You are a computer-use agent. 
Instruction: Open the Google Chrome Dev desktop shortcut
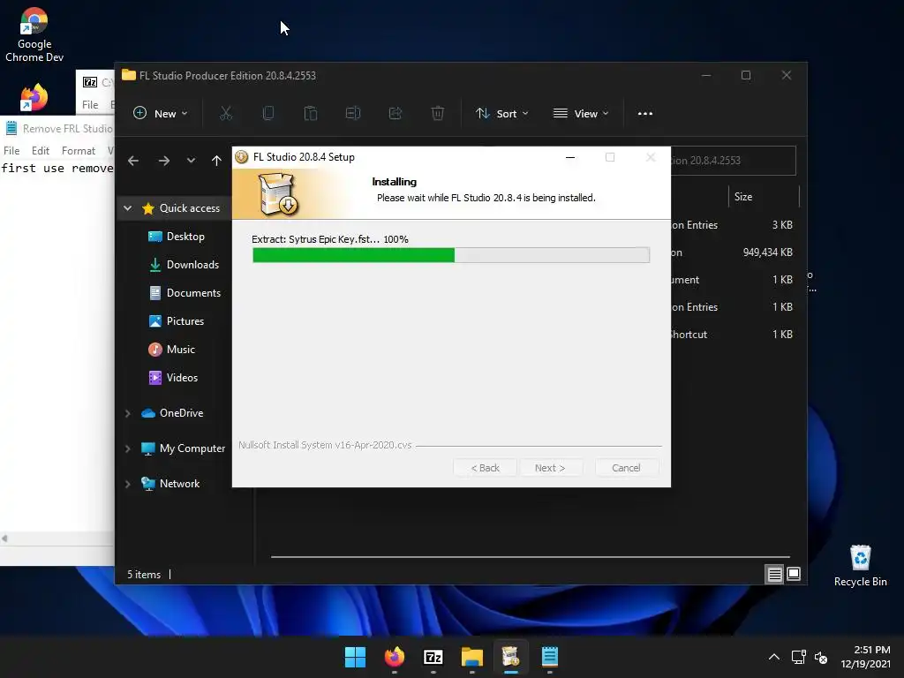(x=34, y=34)
